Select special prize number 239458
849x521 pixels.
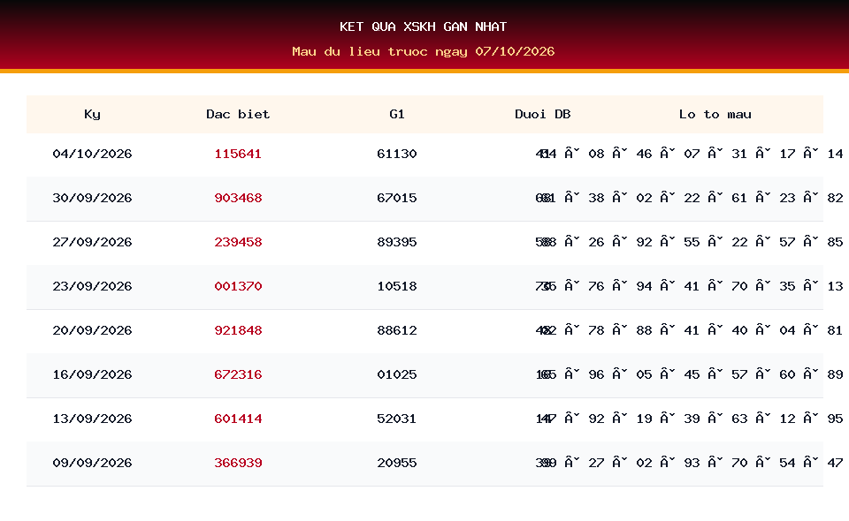click(x=238, y=242)
